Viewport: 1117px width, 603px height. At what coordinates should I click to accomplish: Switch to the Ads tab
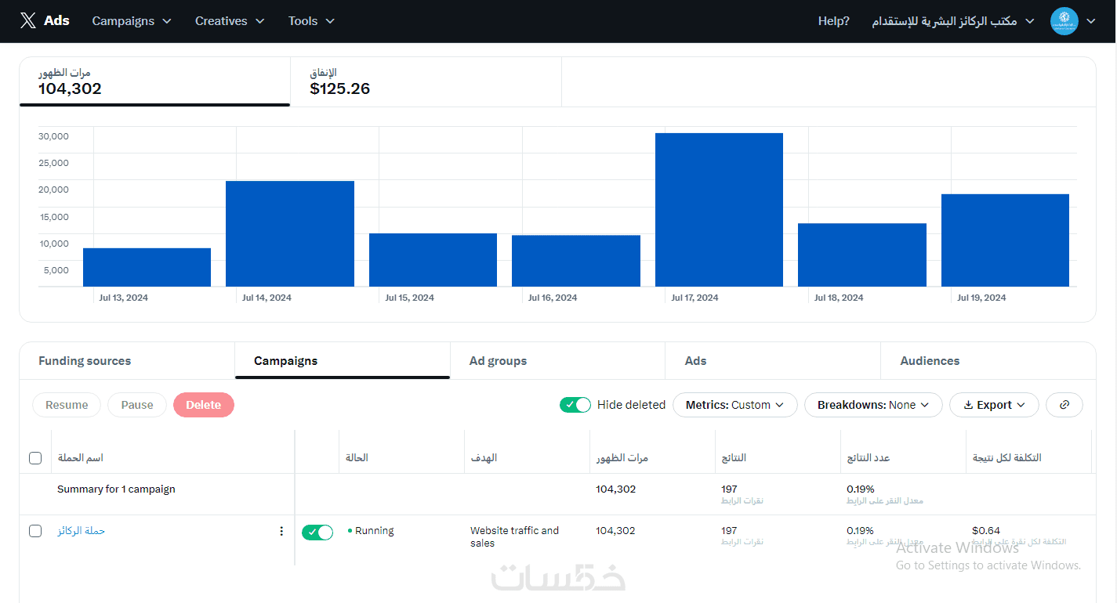[773, 361]
